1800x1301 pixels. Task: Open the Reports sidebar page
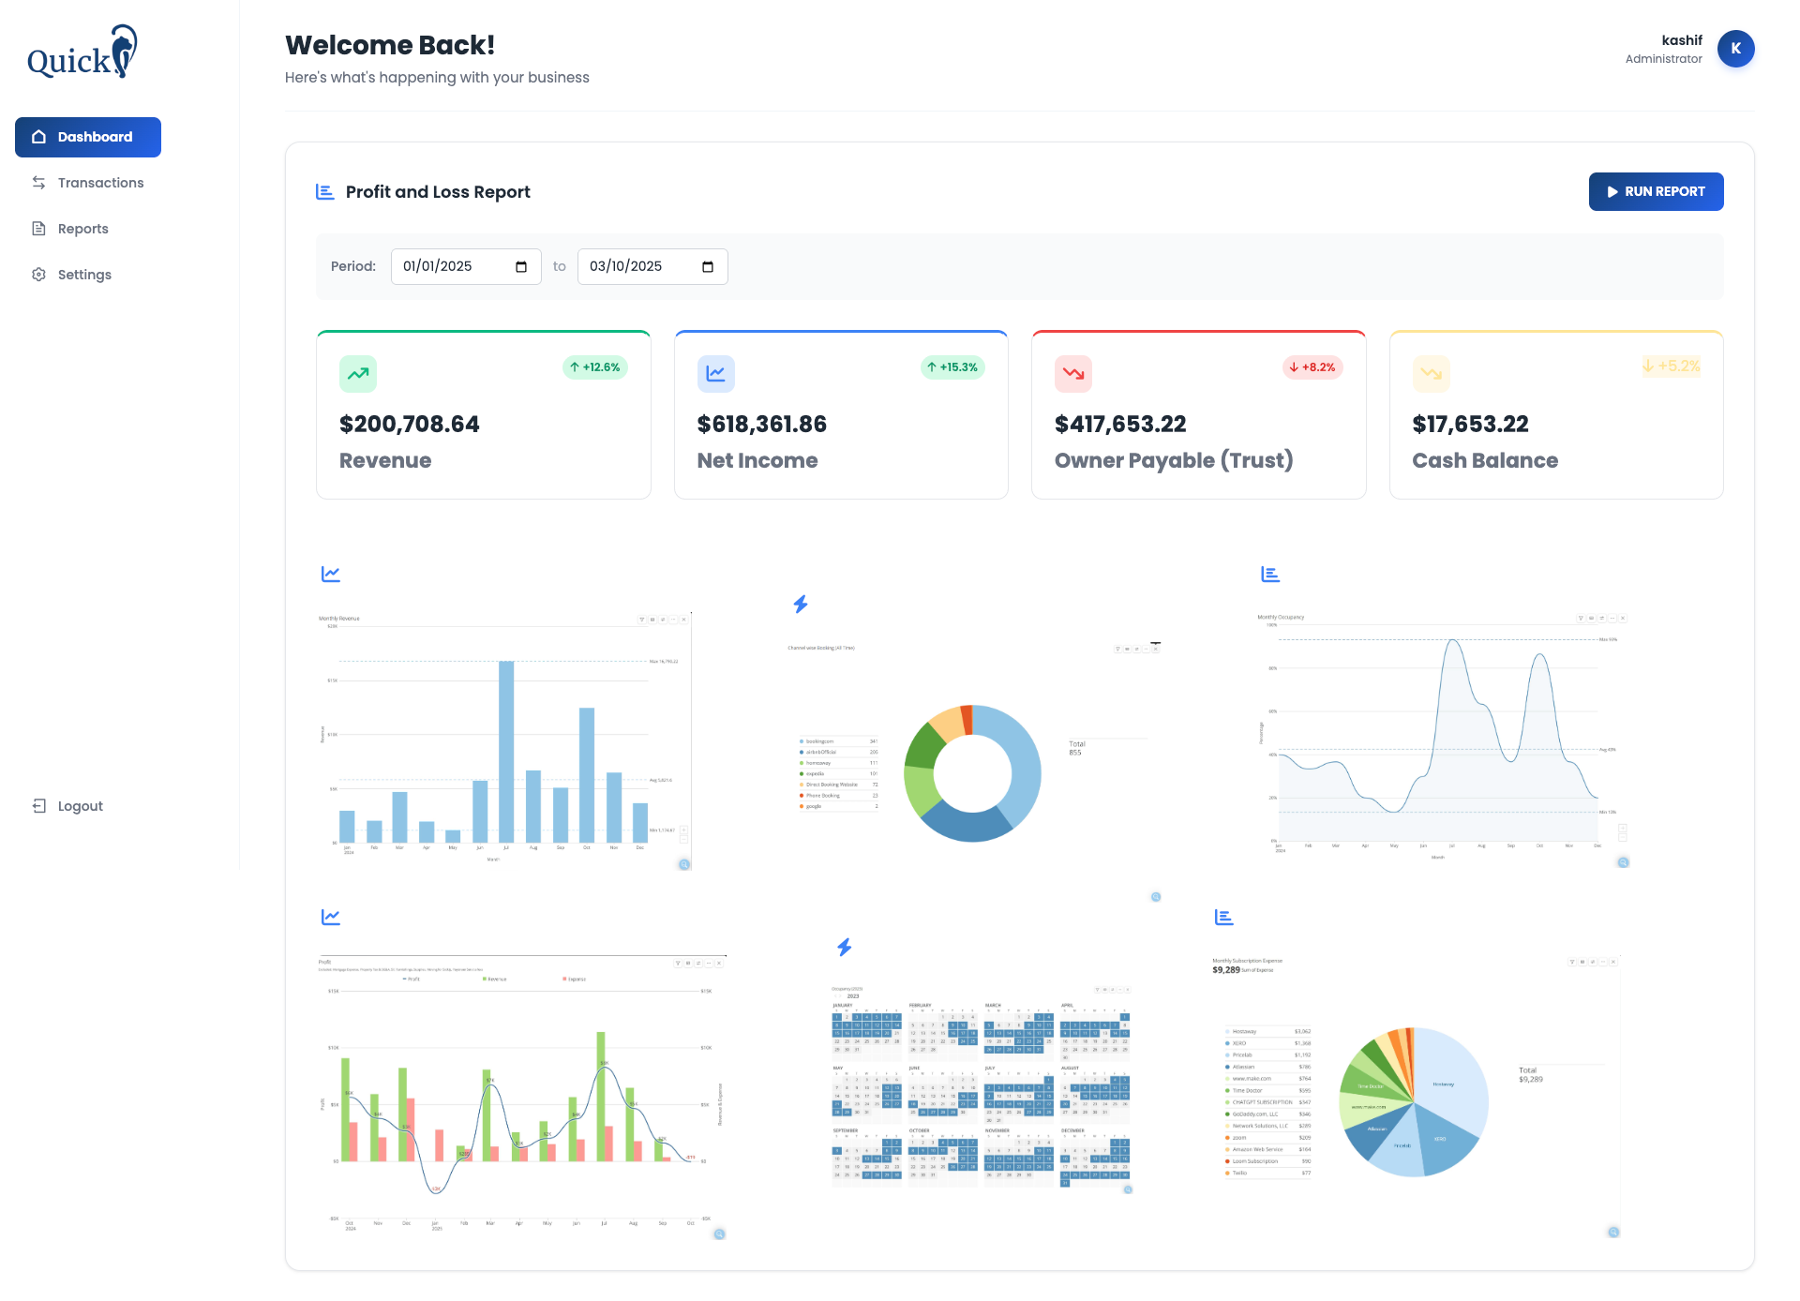click(x=82, y=229)
